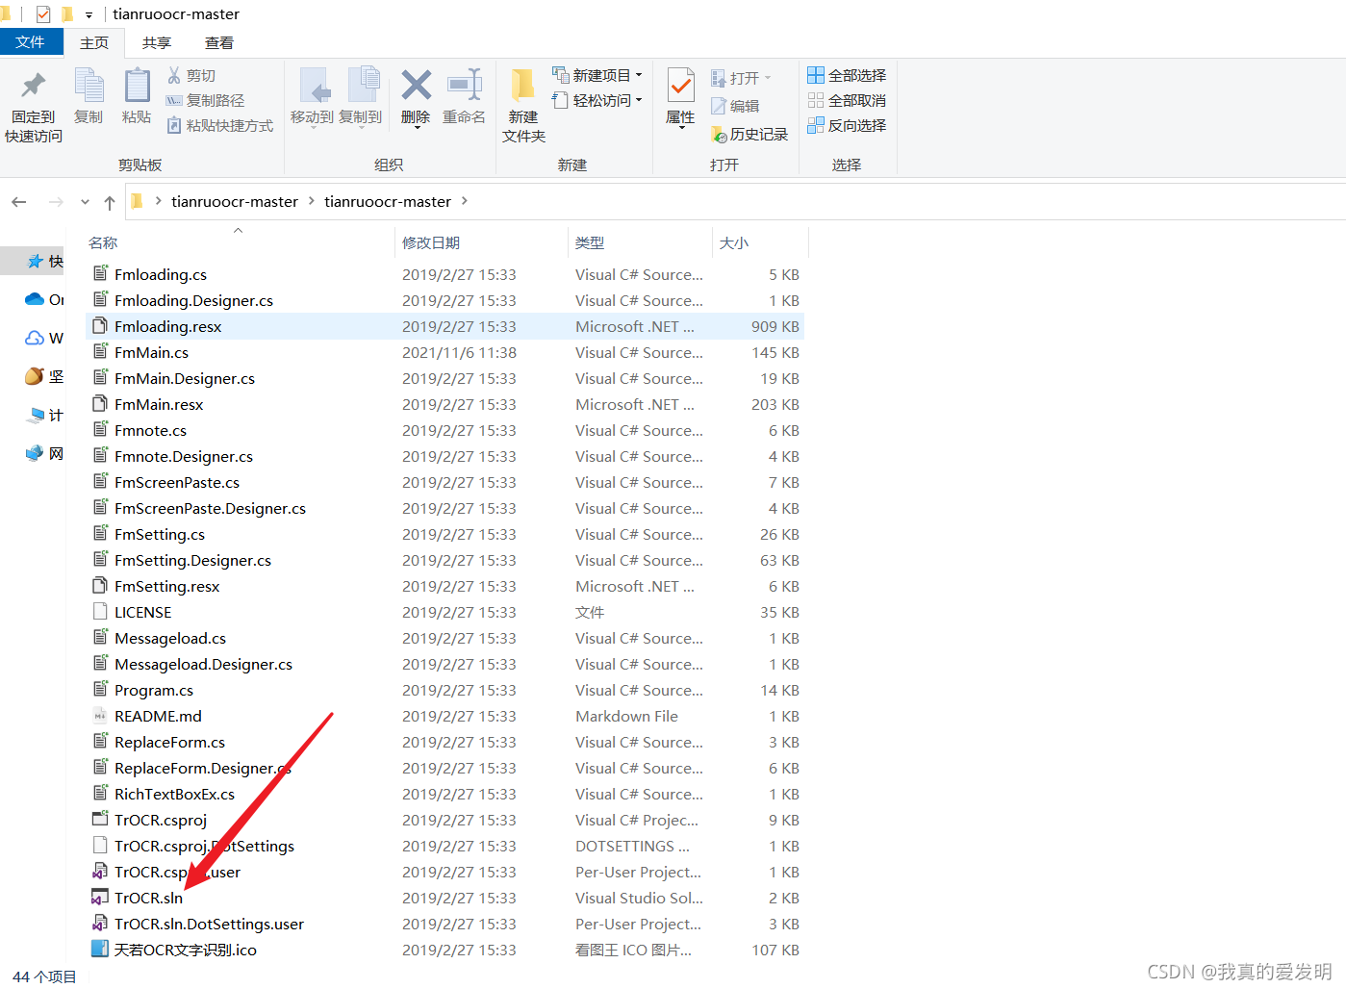This screenshot has width=1346, height=989.
Task: Open the New Item (新建项目) dropdown
Action: pos(597,75)
